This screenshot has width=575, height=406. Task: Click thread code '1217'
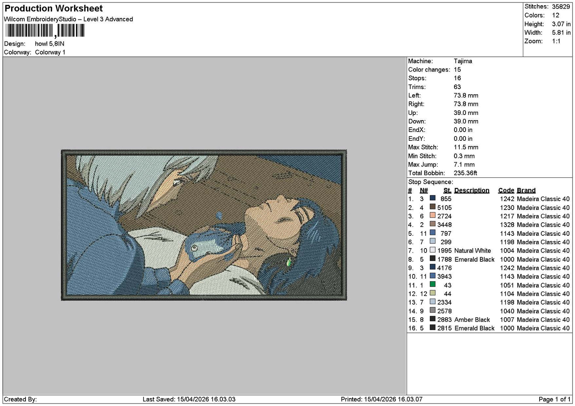pyautogui.click(x=507, y=216)
